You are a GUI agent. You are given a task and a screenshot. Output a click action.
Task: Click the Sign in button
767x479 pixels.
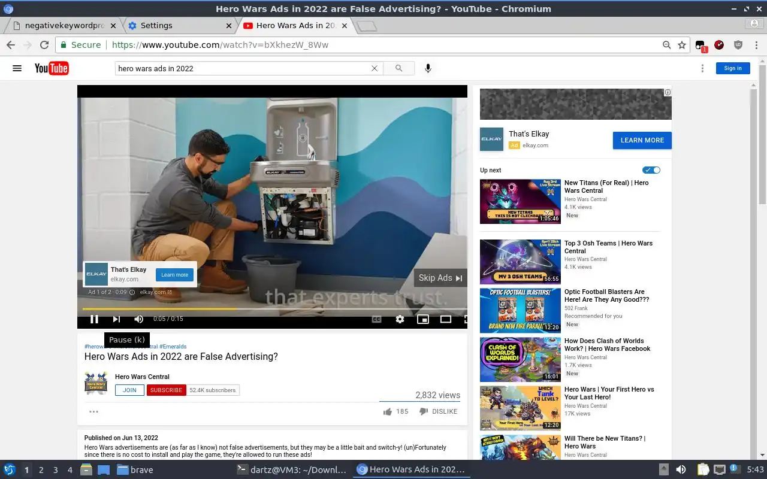(x=733, y=68)
